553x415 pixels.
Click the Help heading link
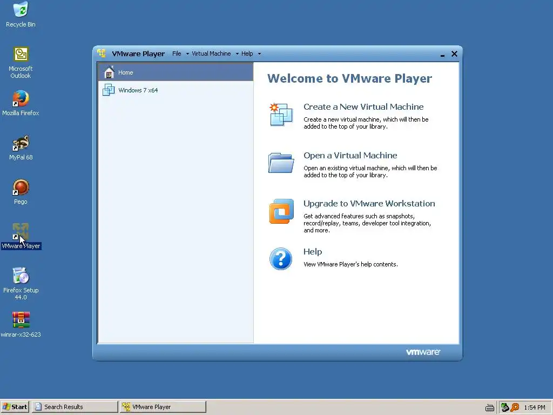[313, 252]
